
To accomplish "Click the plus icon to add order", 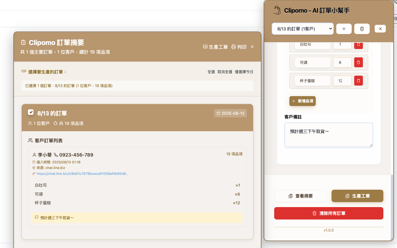I will pos(344,29).
